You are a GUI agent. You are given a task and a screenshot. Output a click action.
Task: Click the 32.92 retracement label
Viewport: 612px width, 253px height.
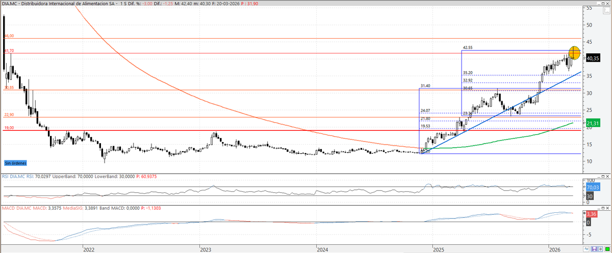click(x=468, y=80)
